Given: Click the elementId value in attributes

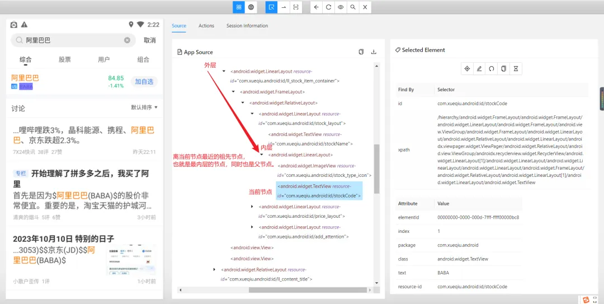Looking at the screenshot, I should pos(478,217).
